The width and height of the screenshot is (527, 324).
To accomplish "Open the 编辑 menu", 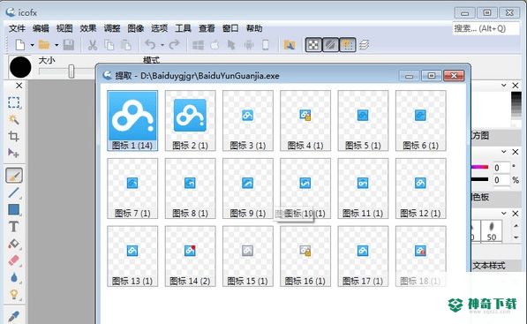I will [41, 28].
